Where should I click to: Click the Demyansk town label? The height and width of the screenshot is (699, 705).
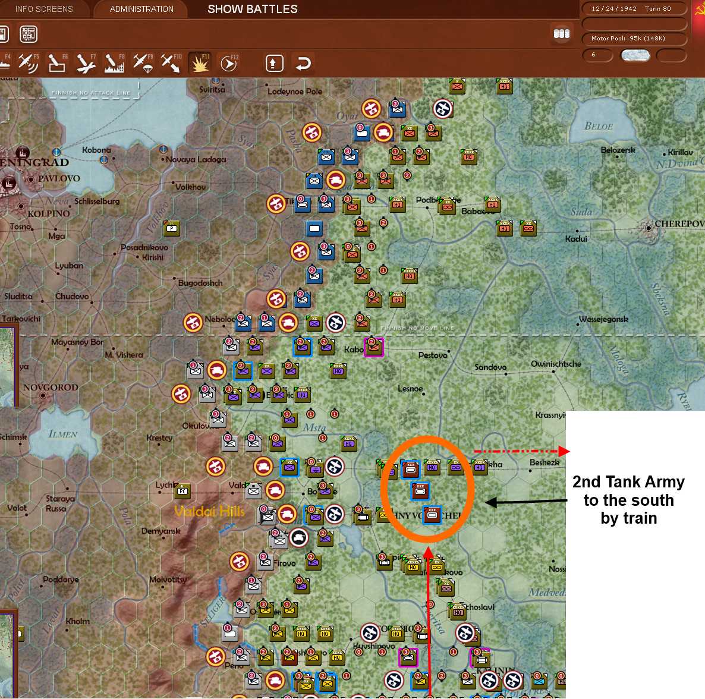(x=160, y=531)
